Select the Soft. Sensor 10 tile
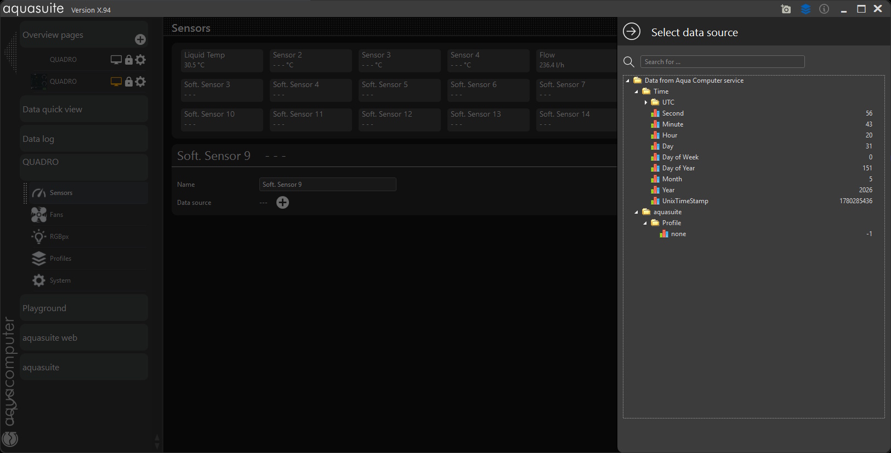 pyautogui.click(x=222, y=119)
